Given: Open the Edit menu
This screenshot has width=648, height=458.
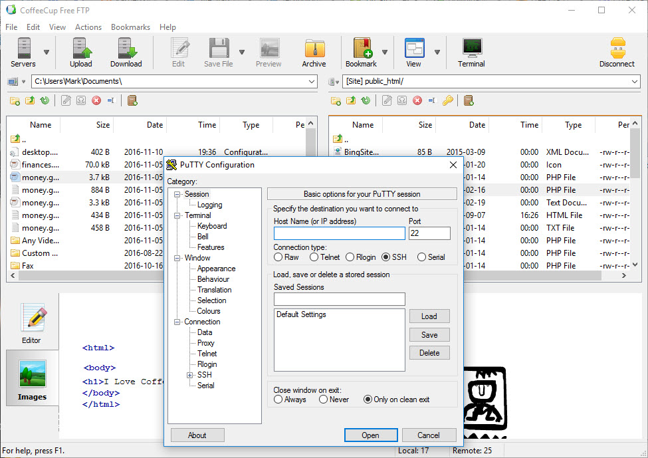Looking at the screenshot, I should tap(33, 27).
